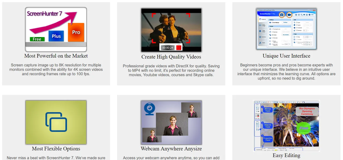This screenshot has height=160, width=343.
Task: Click the Webcam Anywhere Anysize heading
Action: [x=171, y=149]
